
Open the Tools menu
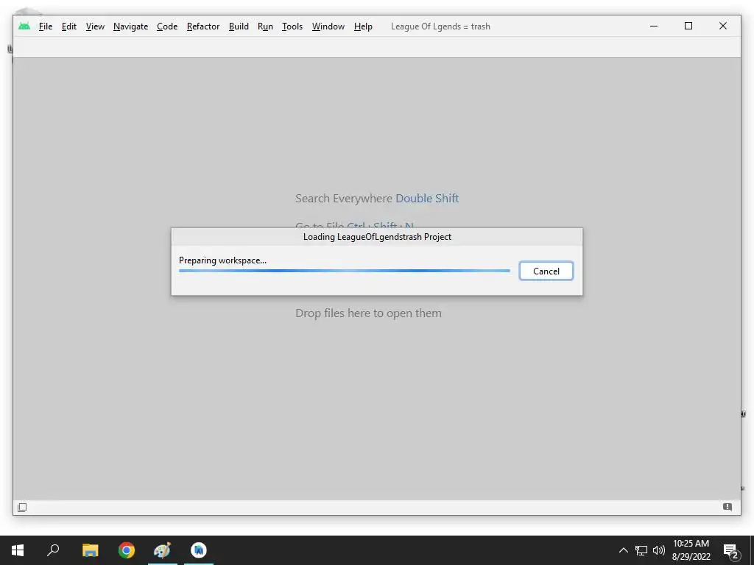click(292, 26)
